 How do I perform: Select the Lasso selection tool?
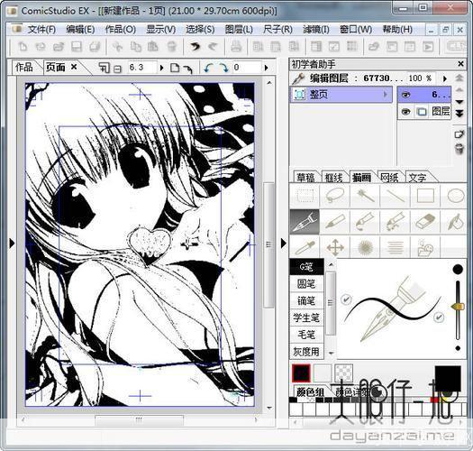pos(335,196)
